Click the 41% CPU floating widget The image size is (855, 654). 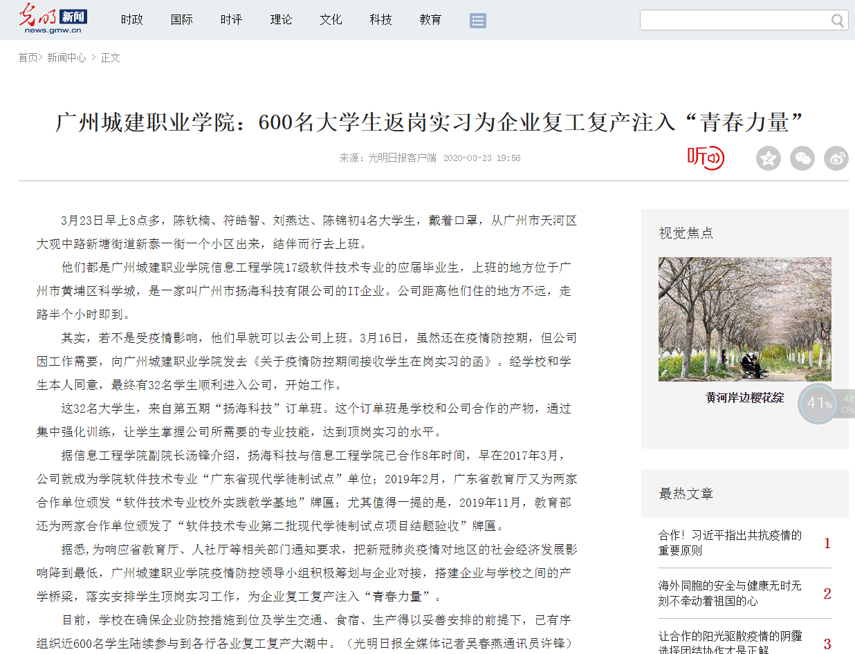[819, 404]
